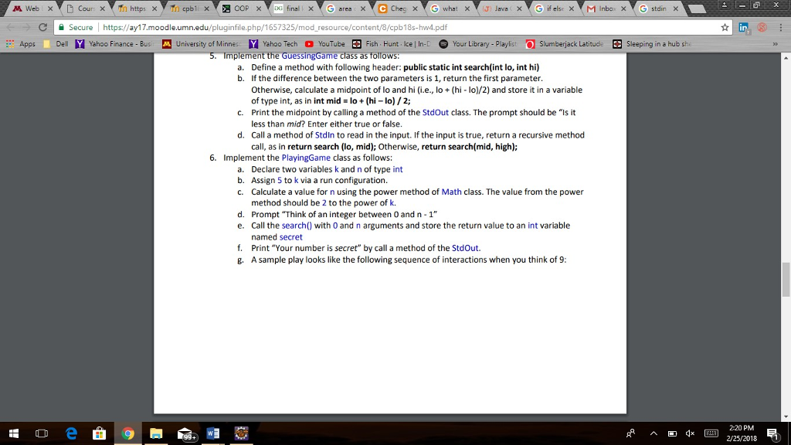Screen dimensions: 791x445
Task: Launch Microsoft Edge from the taskbar
Action: pyautogui.click(x=71, y=433)
